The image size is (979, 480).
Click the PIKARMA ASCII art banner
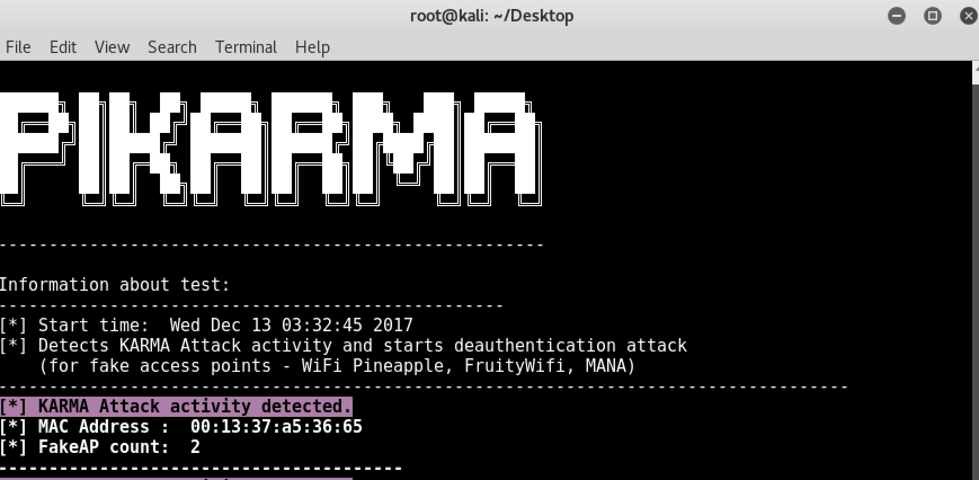(x=271, y=149)
